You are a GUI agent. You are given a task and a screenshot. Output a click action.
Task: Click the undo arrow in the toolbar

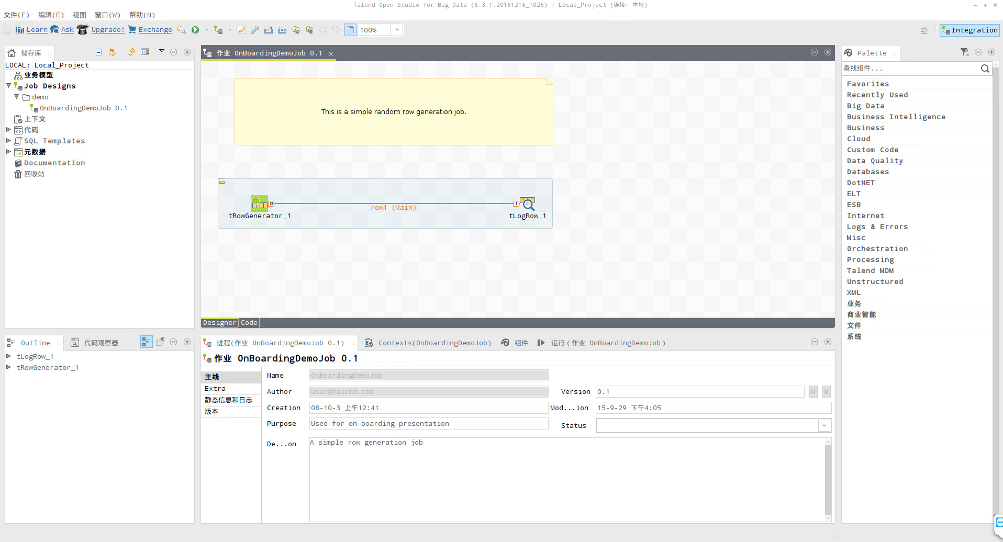click(x=323, y=30)
